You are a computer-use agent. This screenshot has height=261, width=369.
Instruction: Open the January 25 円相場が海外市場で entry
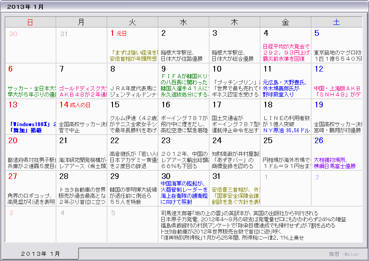287,163
